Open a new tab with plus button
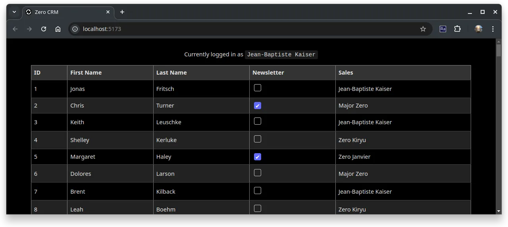The image size is (508, 227). pos(122,12)
